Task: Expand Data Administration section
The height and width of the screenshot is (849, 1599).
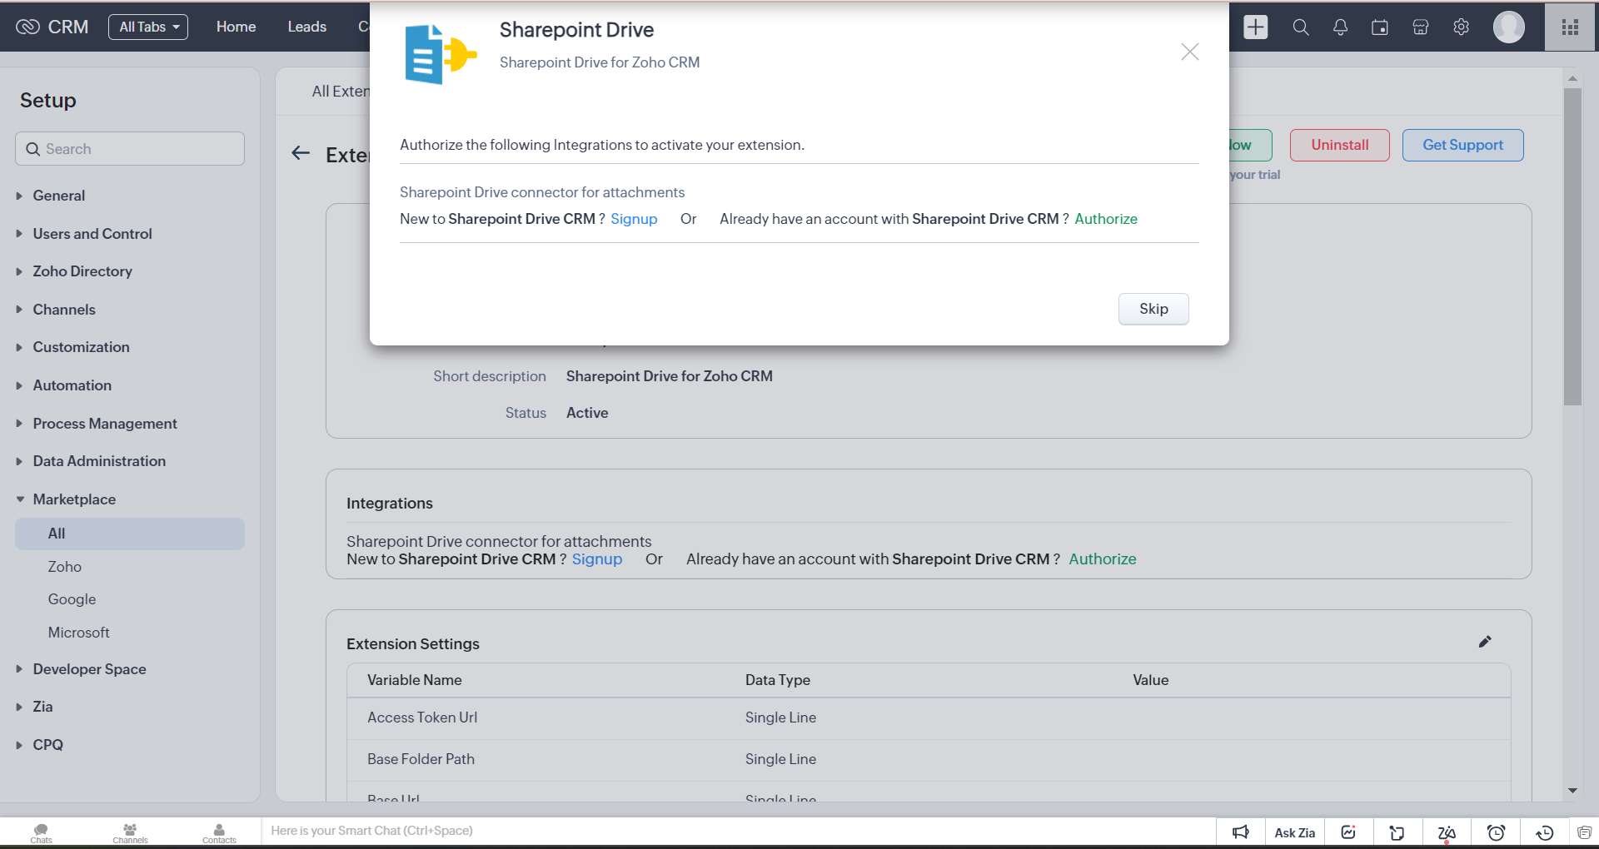Action: click(x=98, y=461)
